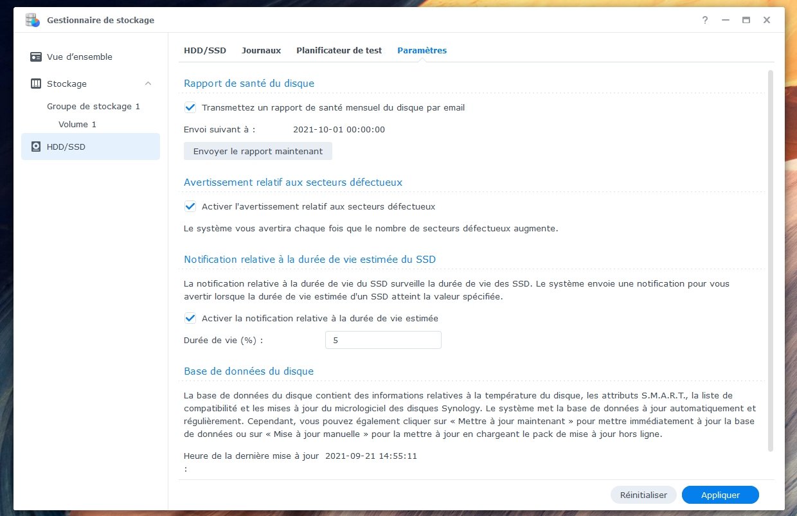Uncheck bad sector warning checkbox
797x516 pixels.
[x=190, y=206]
